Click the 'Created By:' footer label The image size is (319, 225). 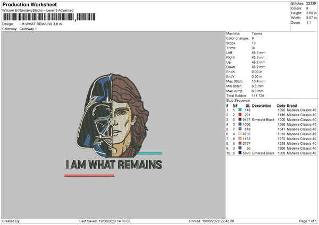click(11, 221)
